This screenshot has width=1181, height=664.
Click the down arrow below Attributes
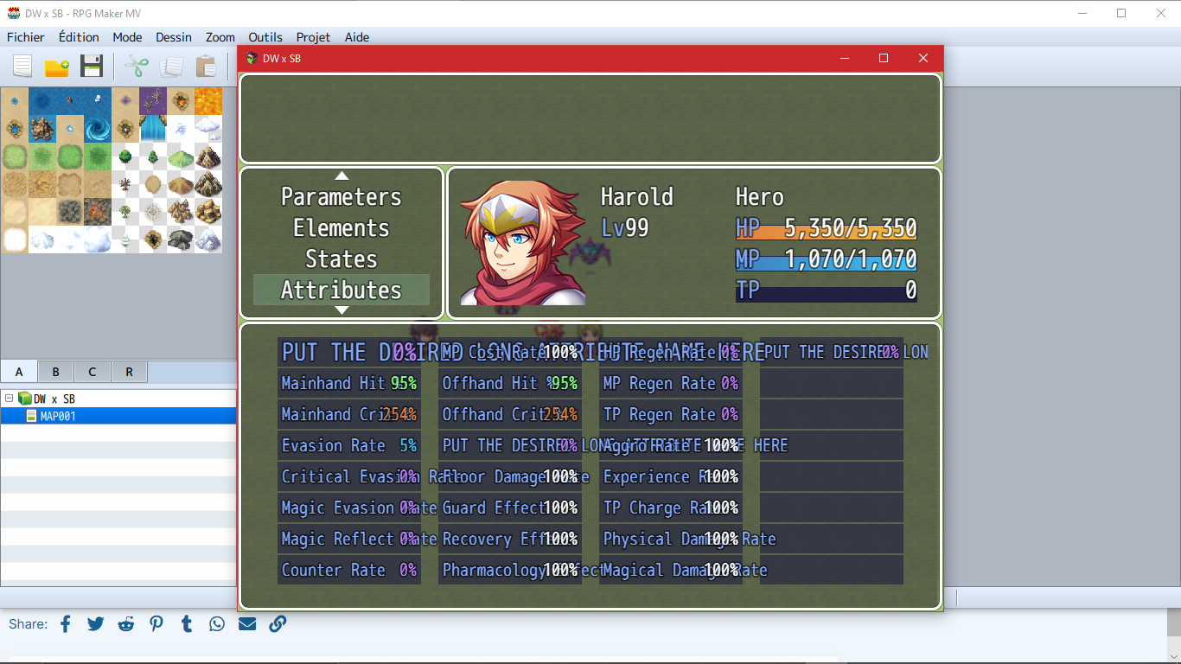pyautogui.click(x=342, y=310)
